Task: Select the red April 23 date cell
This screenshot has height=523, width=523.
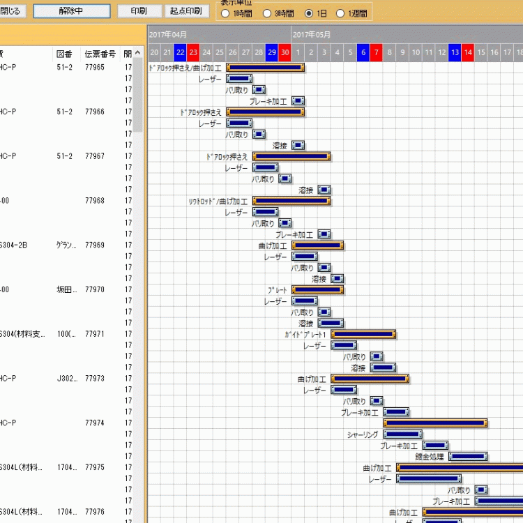Action: 193,52
